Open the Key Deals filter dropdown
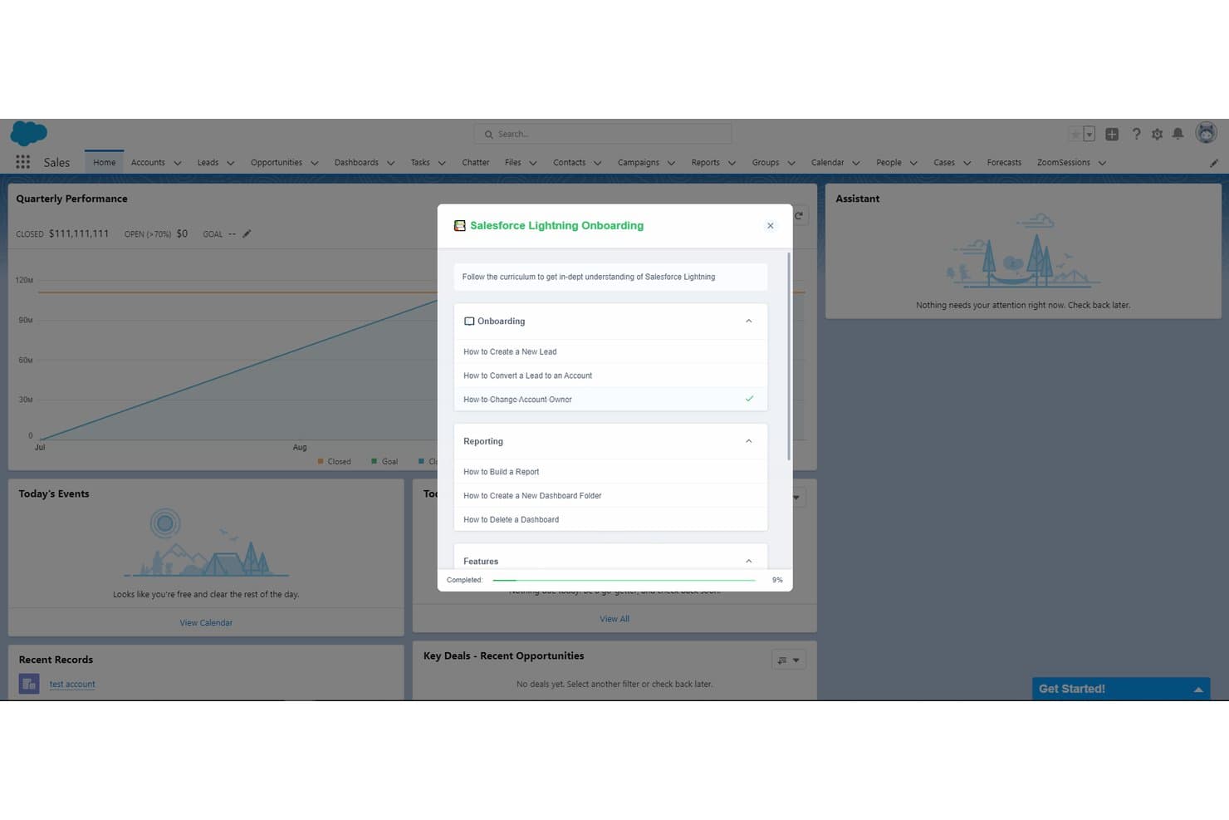The height and width of the screenshot is (820, 1229). [x=789, y=660]
